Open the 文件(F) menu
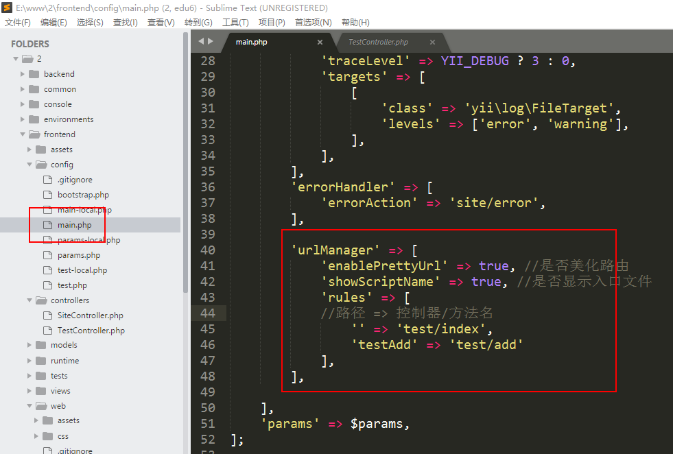This screenshot has height=454, width=673. pos(17,23)
